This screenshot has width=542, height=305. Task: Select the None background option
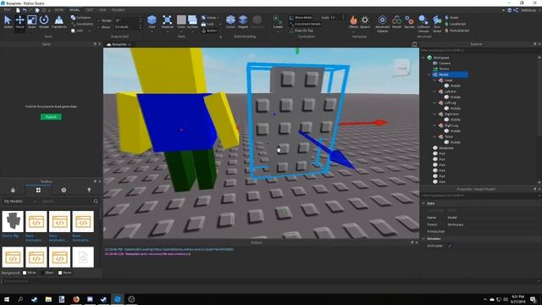[65, 273]
